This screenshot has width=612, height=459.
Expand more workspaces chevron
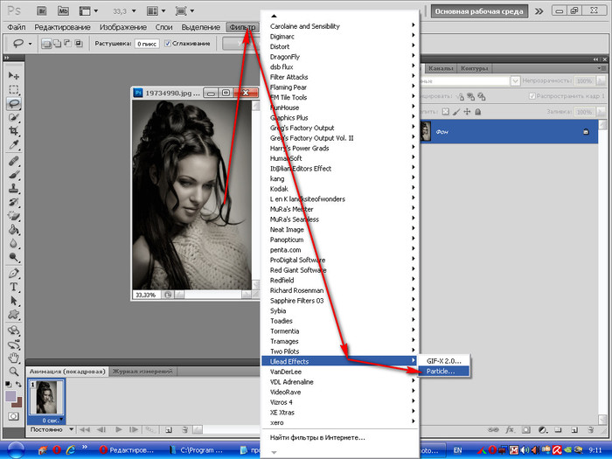click(x=539, y=11)
